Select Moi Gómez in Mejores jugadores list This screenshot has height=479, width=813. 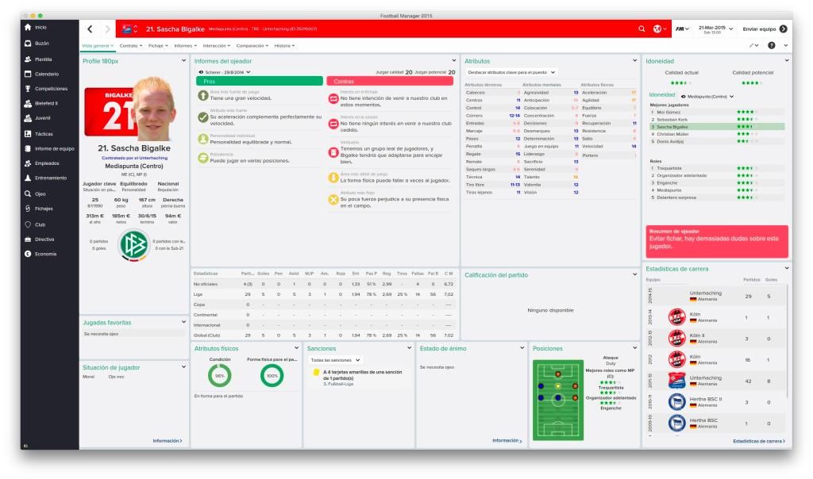click(x=717, y=113)
